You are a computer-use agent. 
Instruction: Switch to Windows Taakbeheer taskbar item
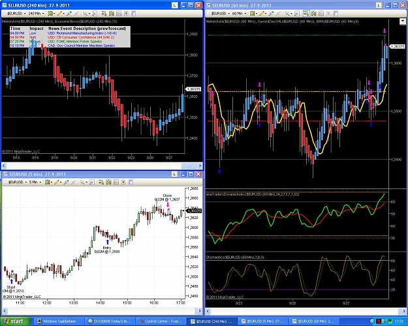coord(59,321)
